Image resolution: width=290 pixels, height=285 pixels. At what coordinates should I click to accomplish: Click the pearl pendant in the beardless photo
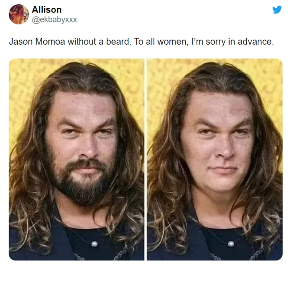231,244
